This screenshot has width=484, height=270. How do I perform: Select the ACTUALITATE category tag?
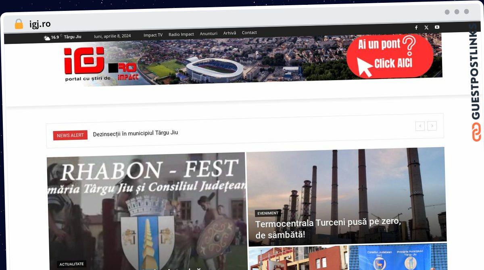tap(71, 264)
